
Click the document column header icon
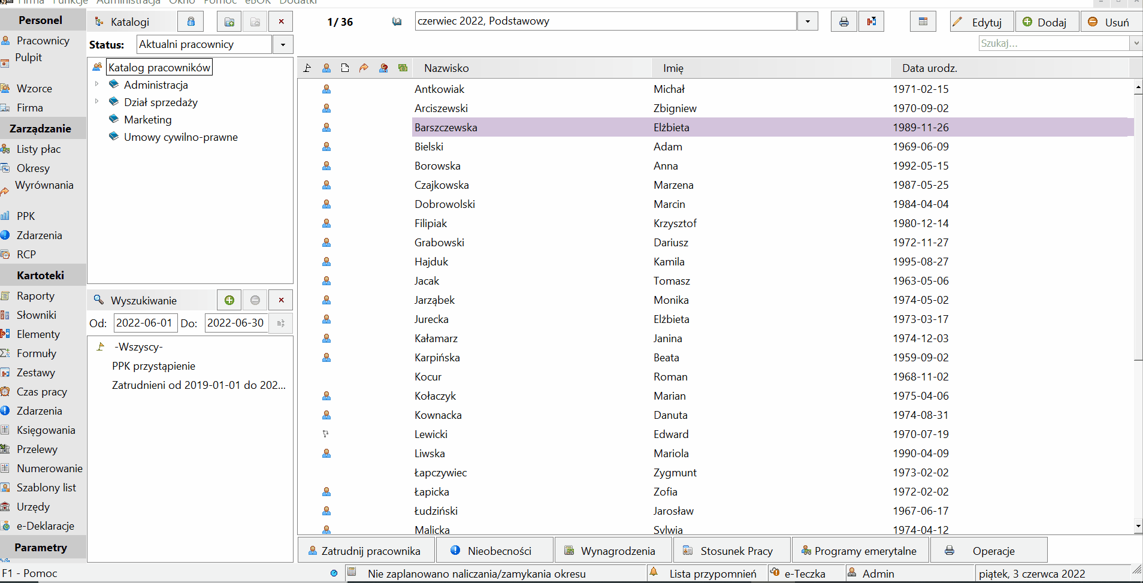pyautogui.click(x=345, y=68)
